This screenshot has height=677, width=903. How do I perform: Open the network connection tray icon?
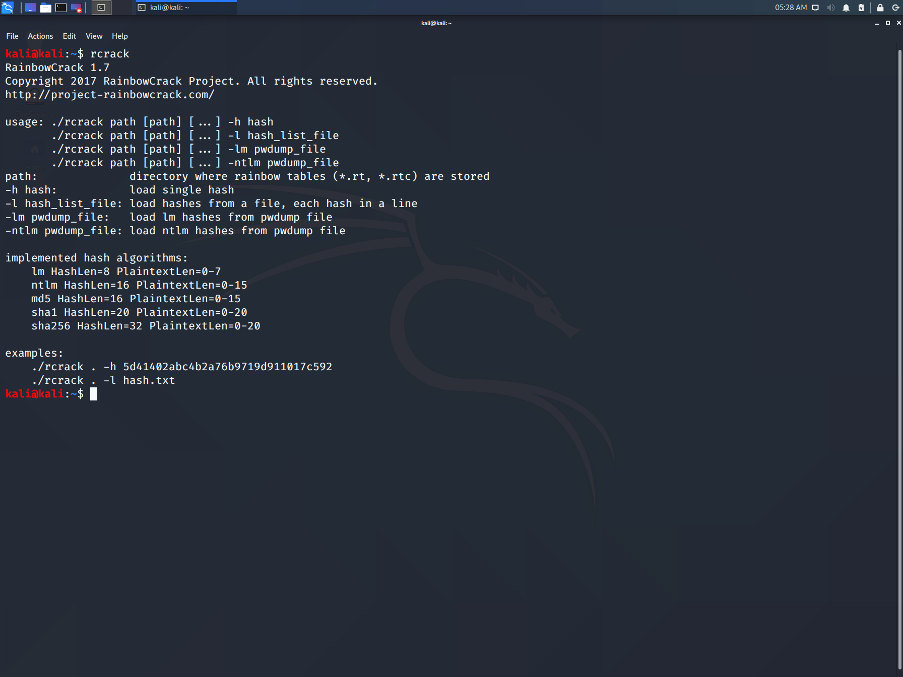(x=815, y=8)
